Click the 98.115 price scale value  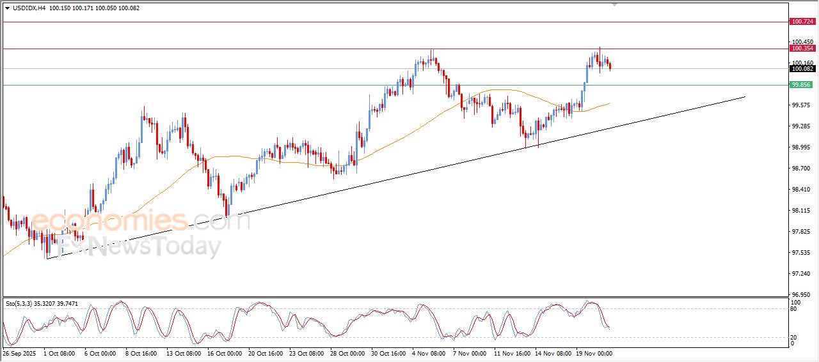[x=801, y=211]
